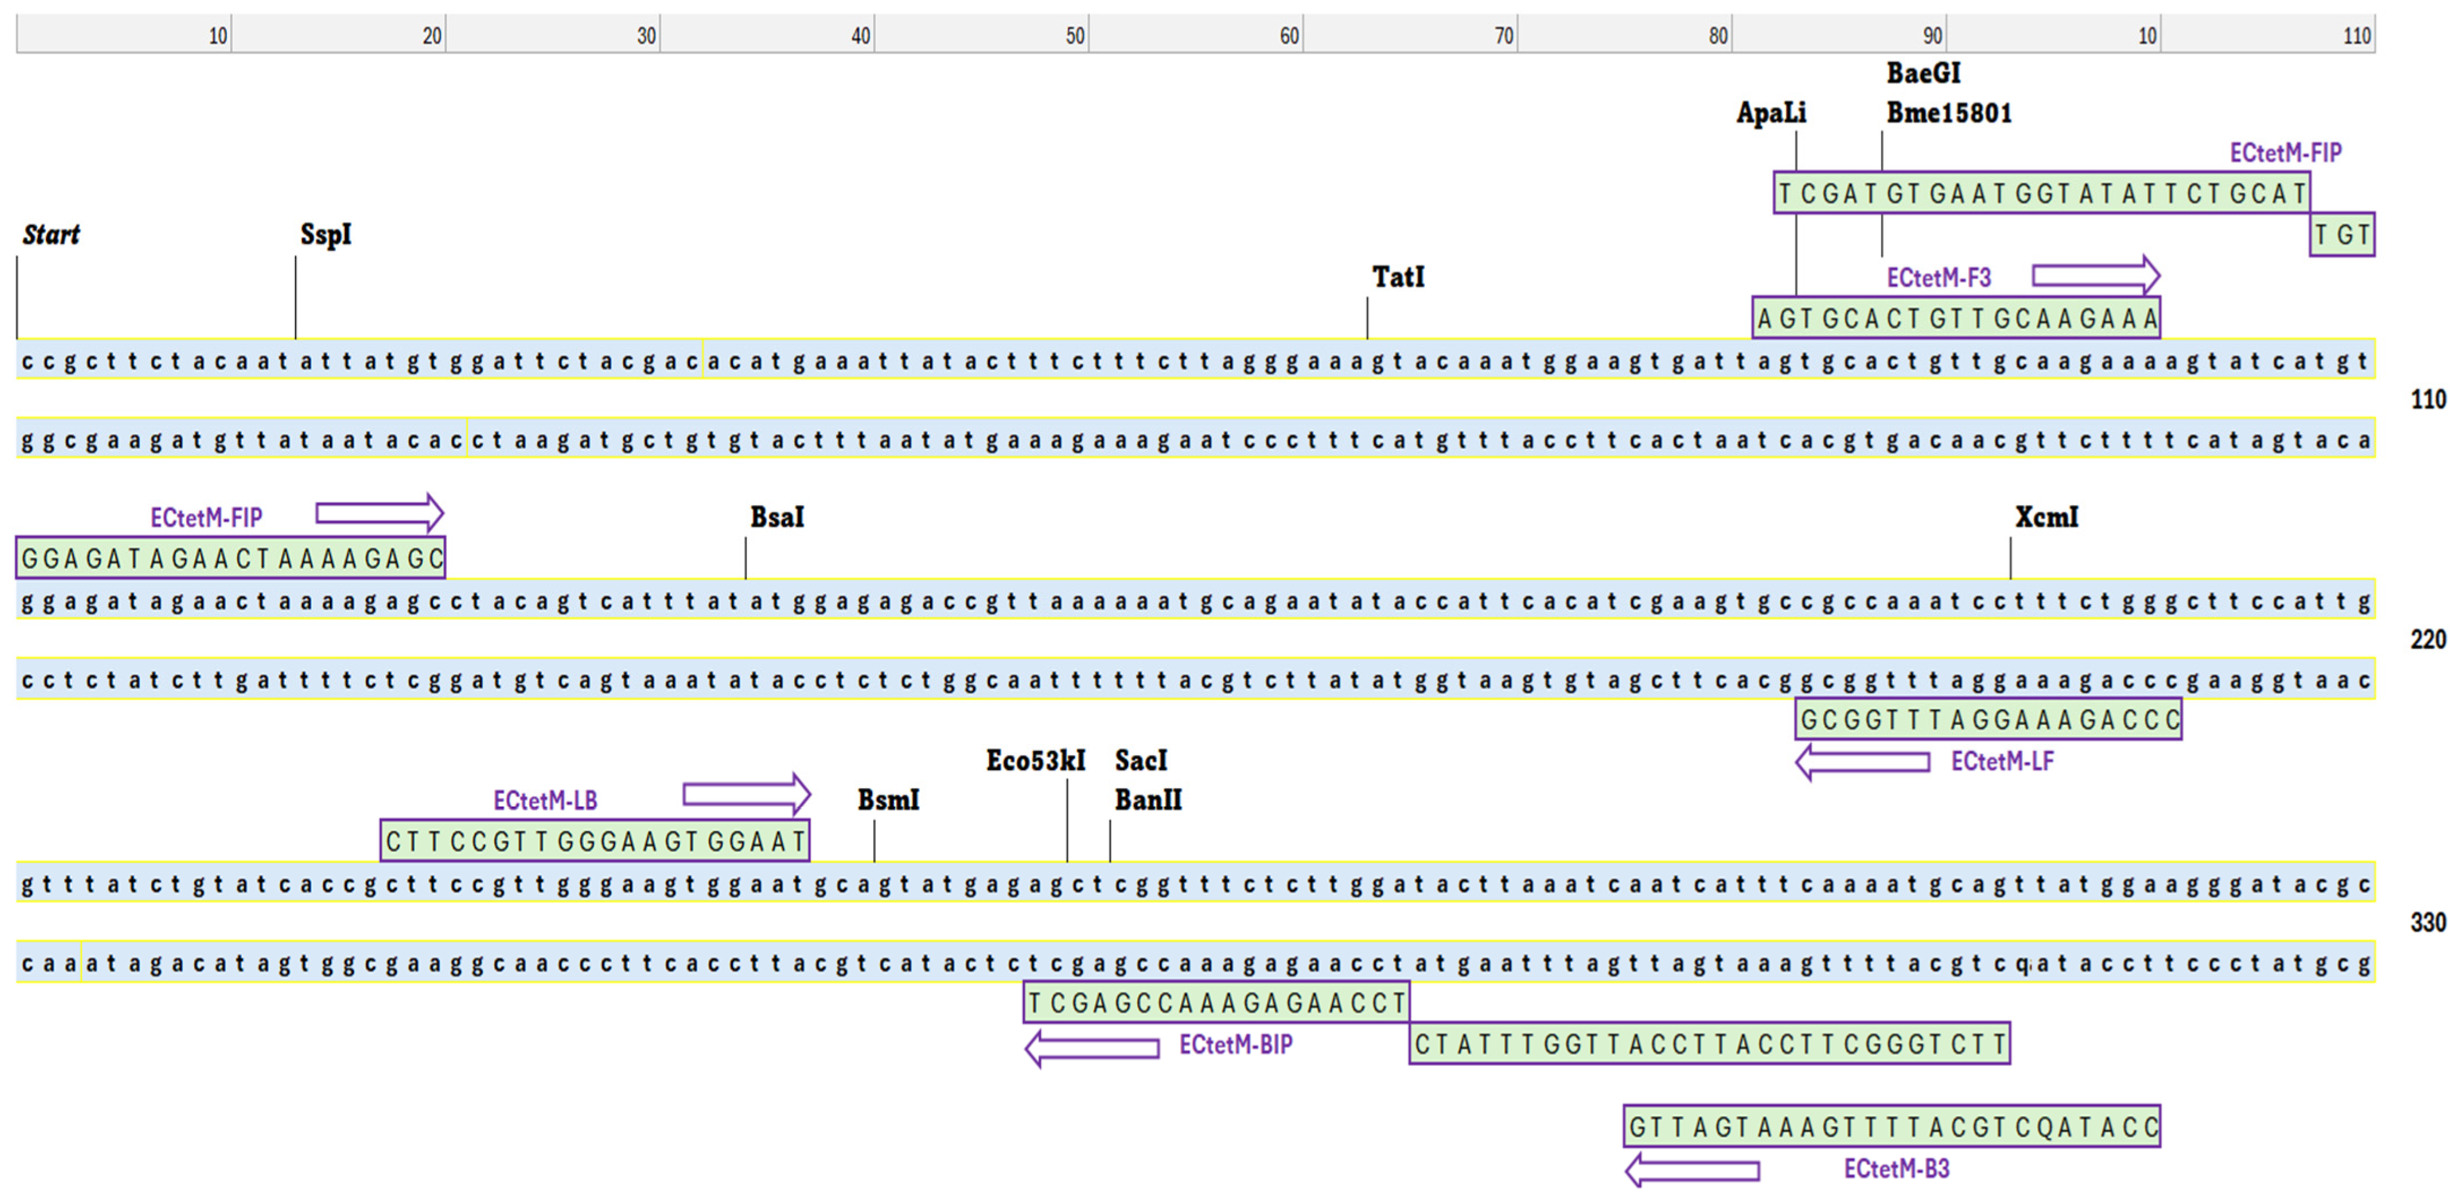Click the ECtetM-LF reverse arrow
The height and width of the screenshot is (1204, 2456).
[x=1862, y=762]
